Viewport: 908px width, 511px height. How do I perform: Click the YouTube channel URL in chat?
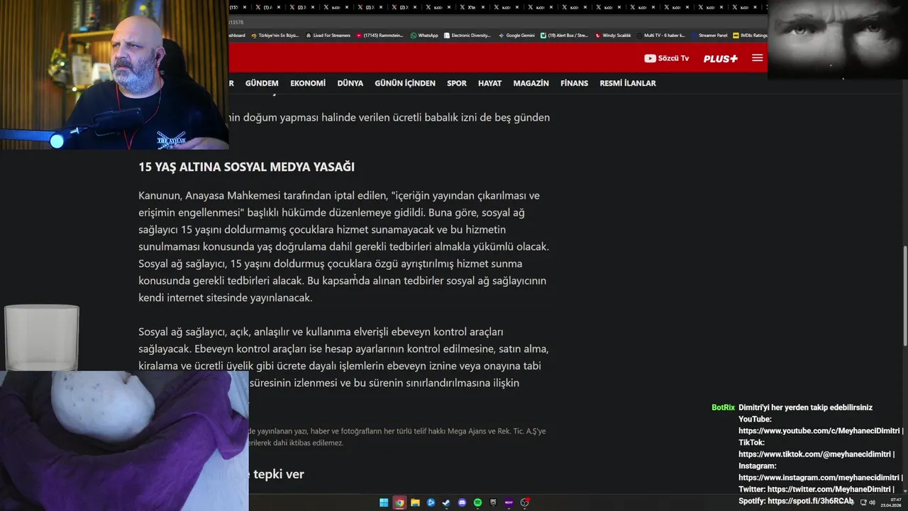click(821, 431)
